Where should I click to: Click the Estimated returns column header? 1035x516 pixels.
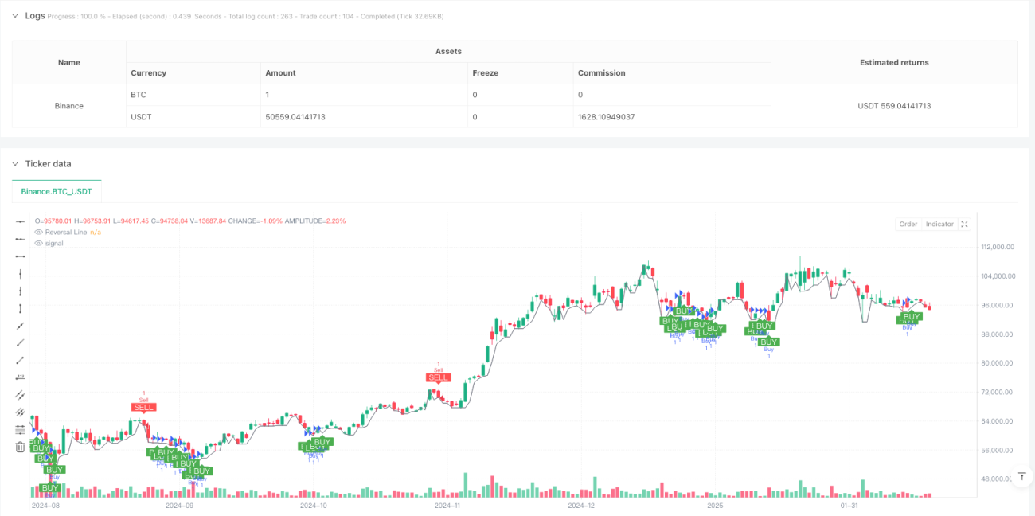coord(894,62)
